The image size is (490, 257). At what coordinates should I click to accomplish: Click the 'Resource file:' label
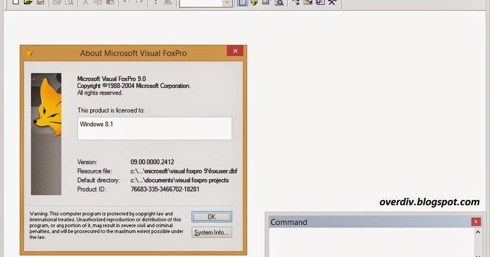click(94, 171)
